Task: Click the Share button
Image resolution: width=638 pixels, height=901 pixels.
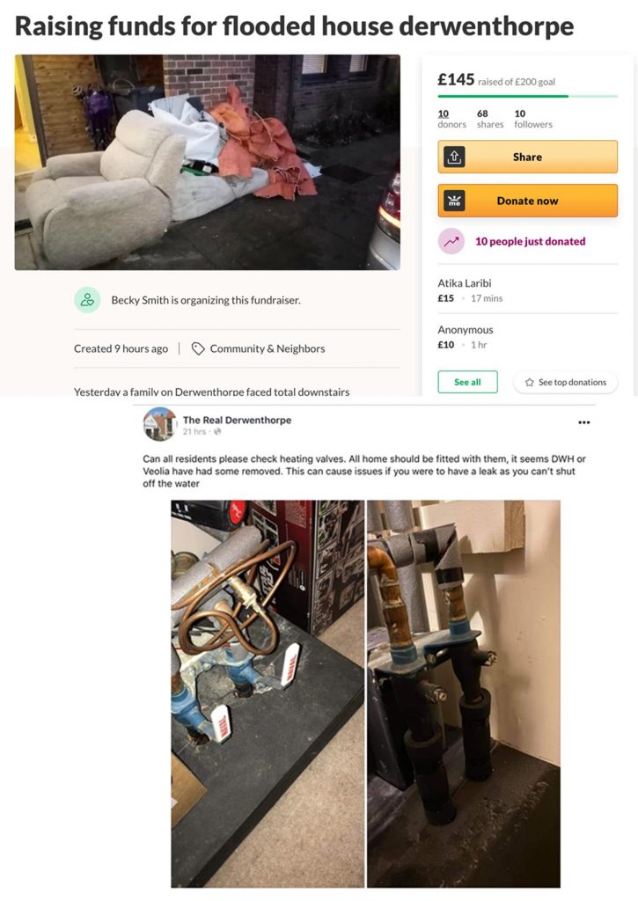Action: coord(528,157)
